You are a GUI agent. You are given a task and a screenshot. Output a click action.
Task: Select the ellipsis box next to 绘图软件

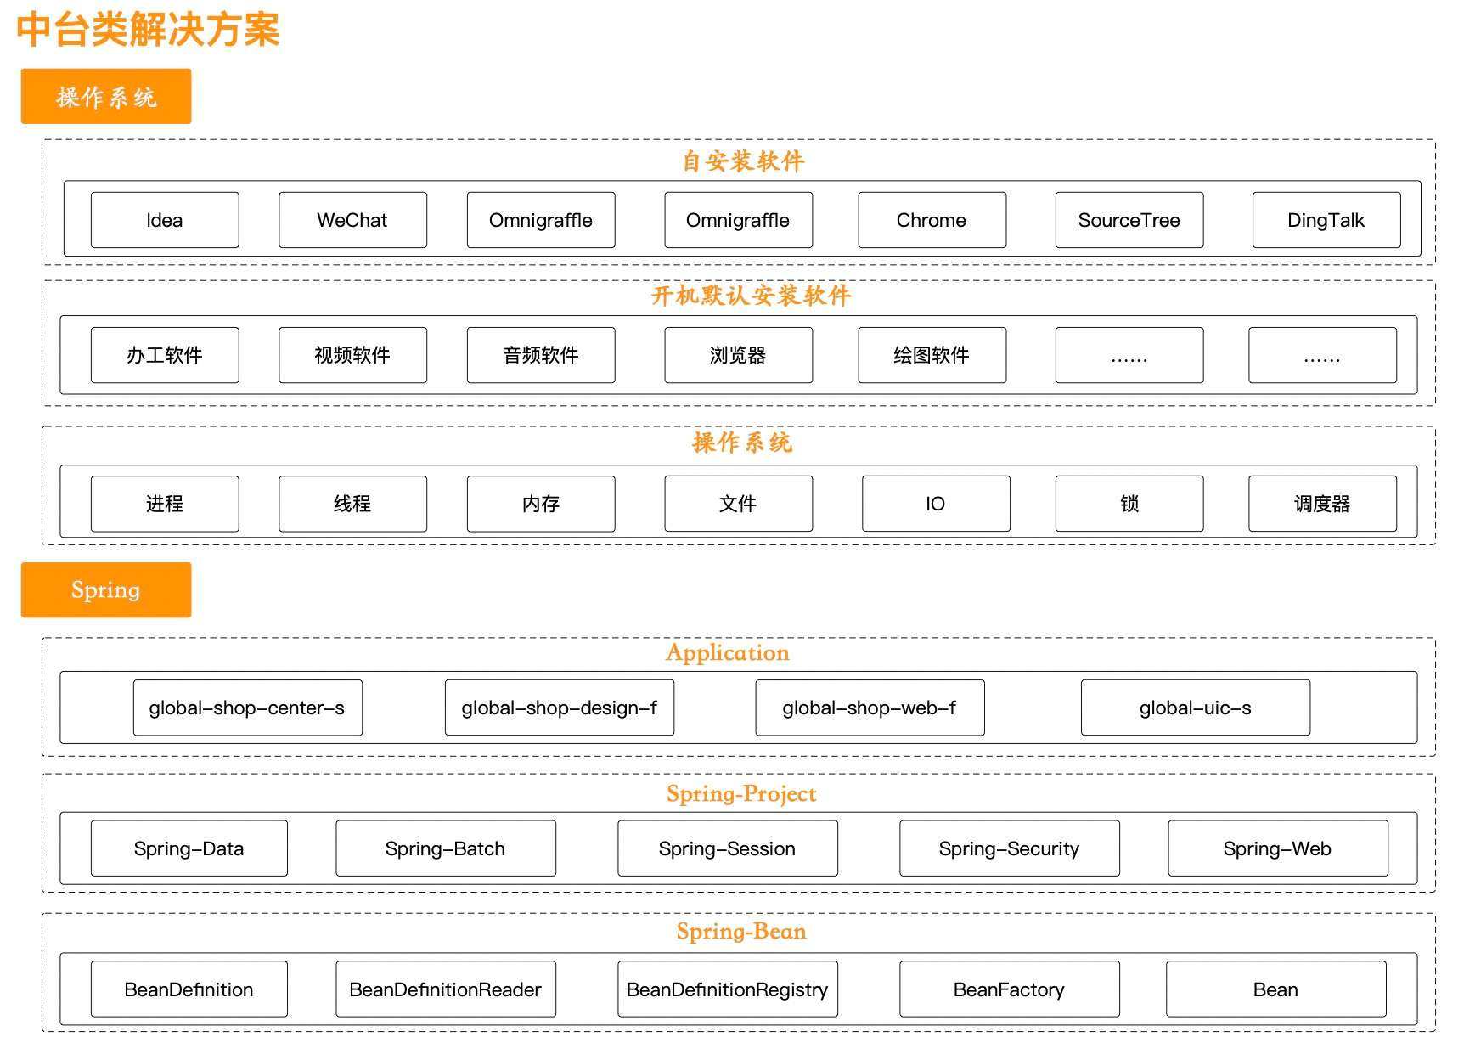(1129, 355)
